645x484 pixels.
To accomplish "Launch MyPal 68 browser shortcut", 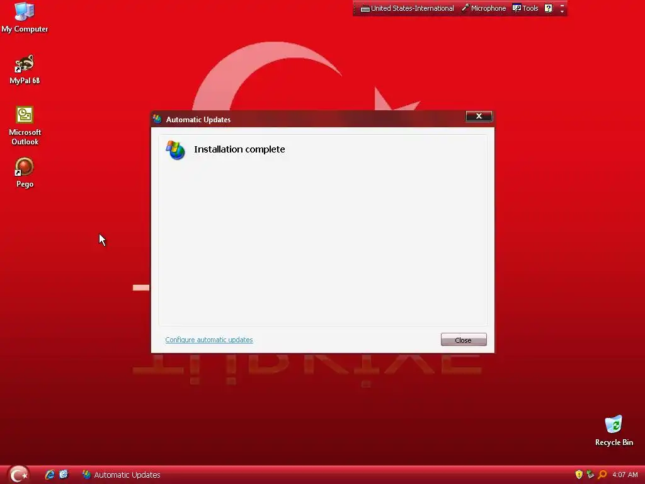I will [25, 69].
